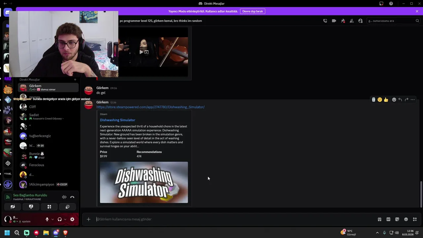This screenshot has width=423, height=238.
Task: Open the weather widget showing 16°C
Action: tap(349, 233)
